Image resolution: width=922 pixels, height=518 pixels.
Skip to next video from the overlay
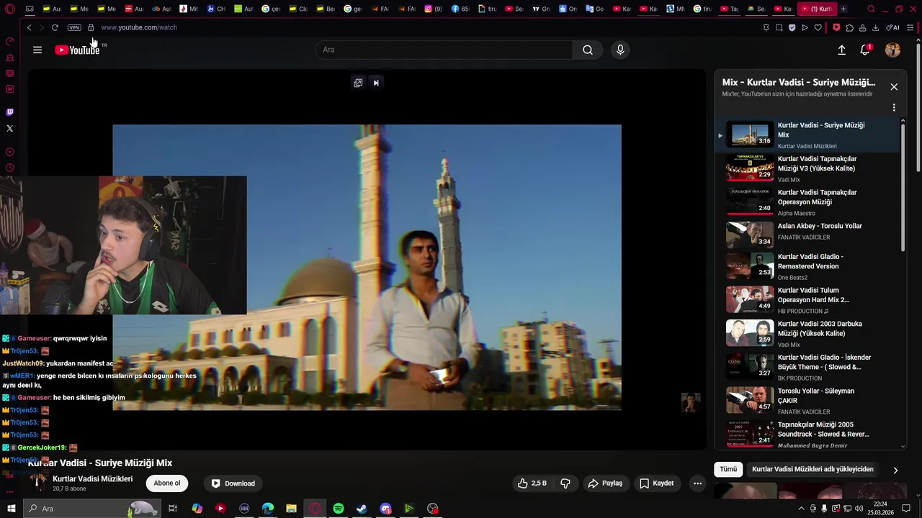coord(376,83)
